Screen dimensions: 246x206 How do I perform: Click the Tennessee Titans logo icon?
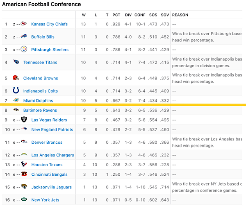click(16, 62)
